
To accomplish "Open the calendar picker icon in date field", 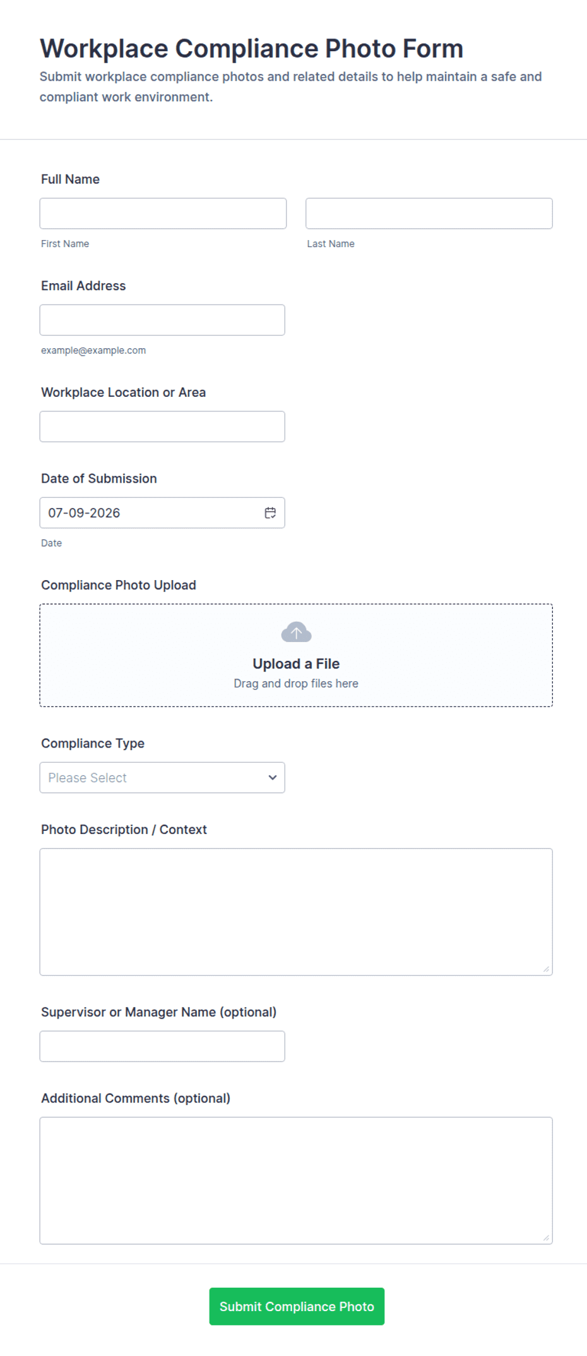I will click(x=270, y=513).
